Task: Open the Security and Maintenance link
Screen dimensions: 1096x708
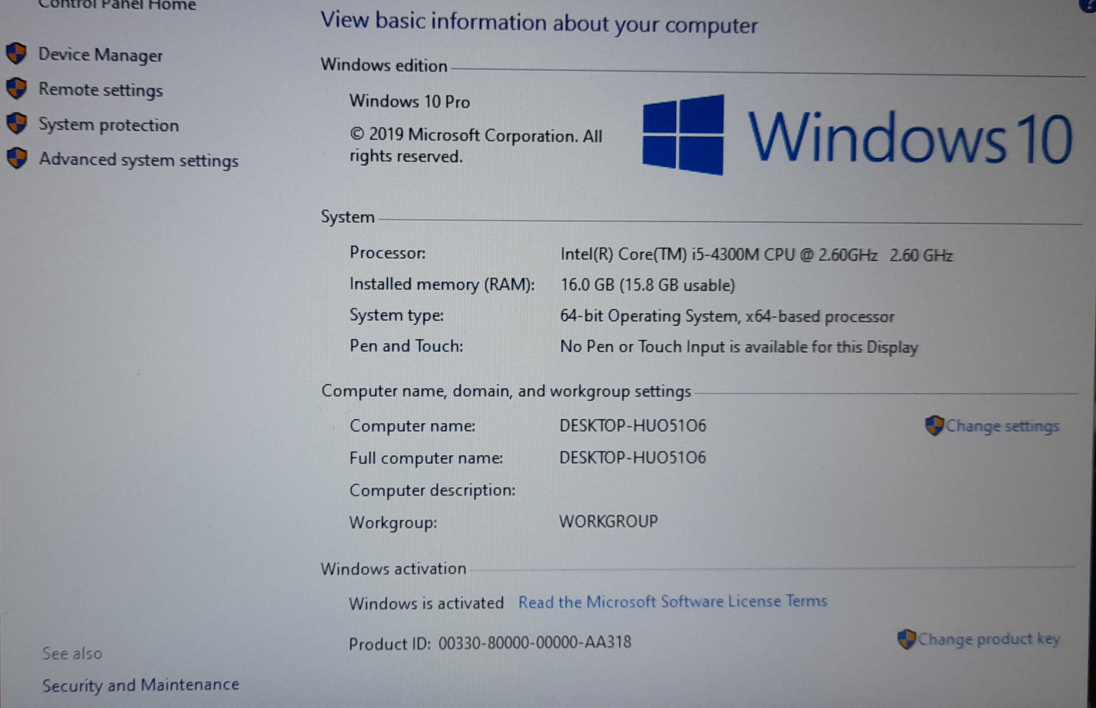Action: click(141, 685)
